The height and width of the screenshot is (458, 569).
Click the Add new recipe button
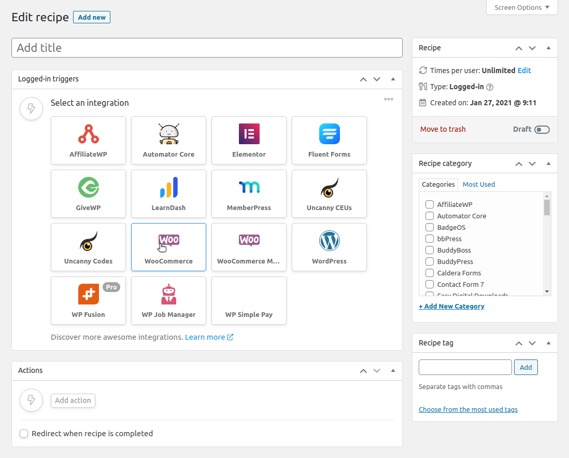coord(92,17)
